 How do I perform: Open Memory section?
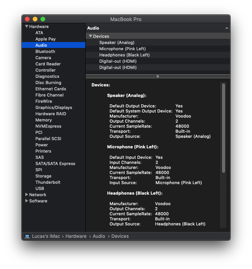44,120
